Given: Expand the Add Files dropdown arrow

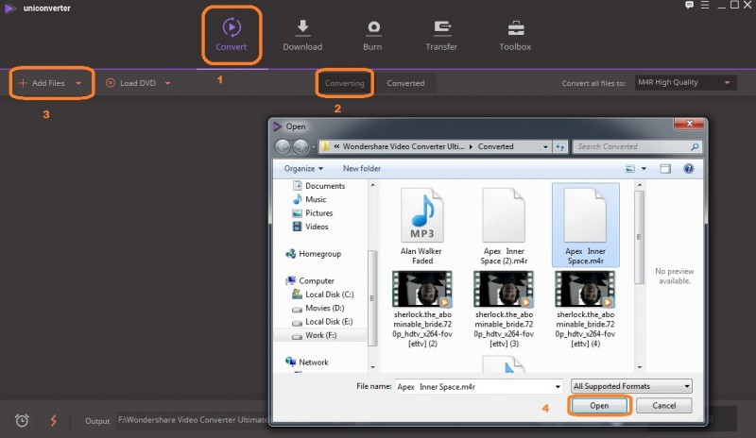Looking at the screenshot, I should [78, 83].
